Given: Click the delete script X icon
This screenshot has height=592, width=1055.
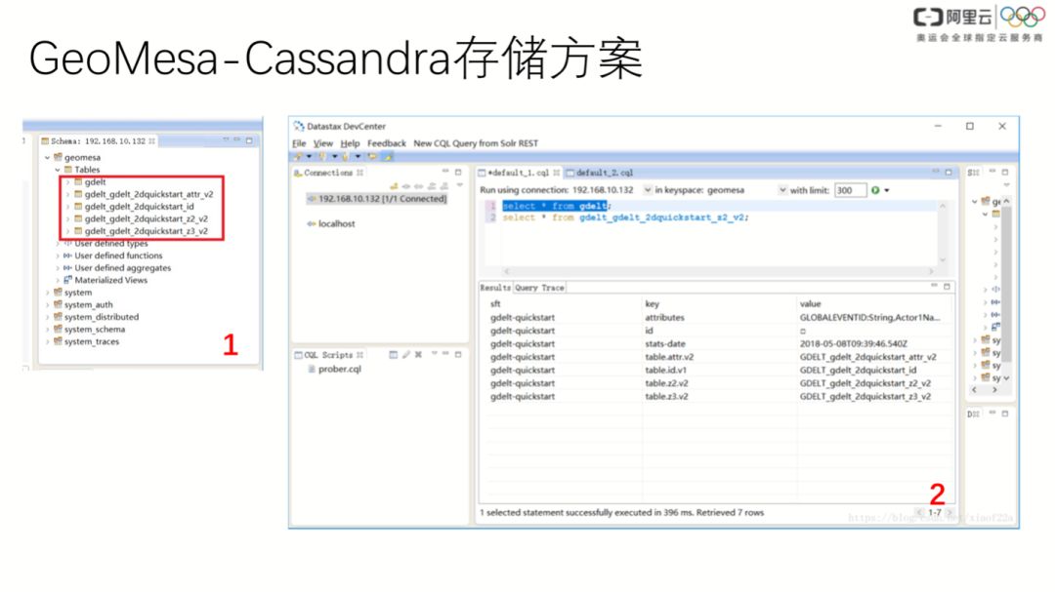Looking at the screenshot, I should pyautogui.click(x=418, y=355).
